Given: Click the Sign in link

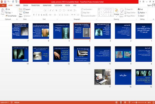Looking at the screenshot, I should click(149, 5).
